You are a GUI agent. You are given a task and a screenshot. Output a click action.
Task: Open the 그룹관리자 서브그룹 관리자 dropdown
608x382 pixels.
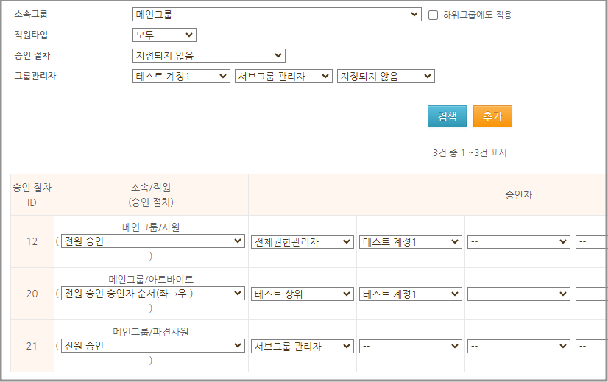[283, 77]
